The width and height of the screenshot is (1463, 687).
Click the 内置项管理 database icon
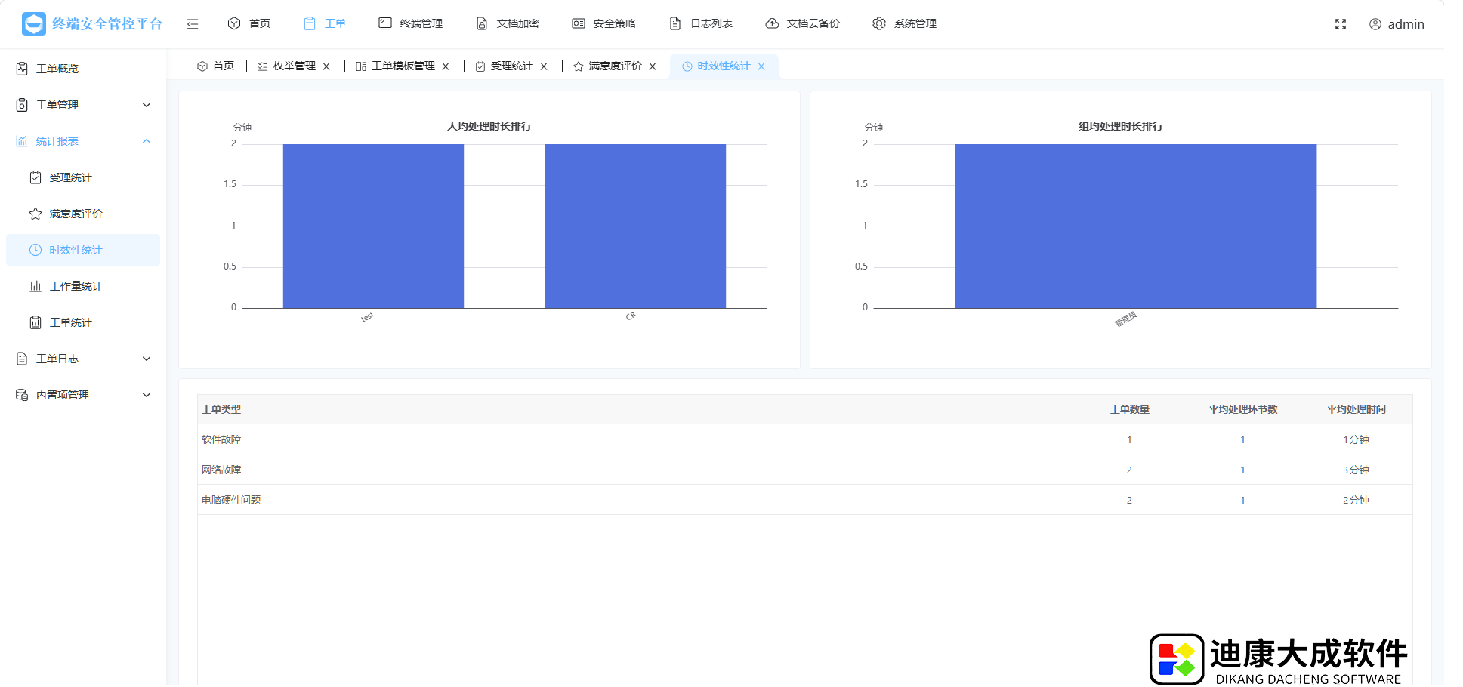click(x=22, y=395)
